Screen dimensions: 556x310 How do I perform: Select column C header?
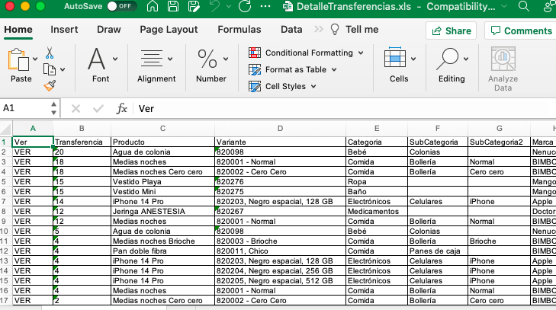tap(162, 128)
